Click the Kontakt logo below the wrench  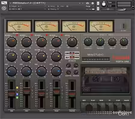(x=4, y=8)
